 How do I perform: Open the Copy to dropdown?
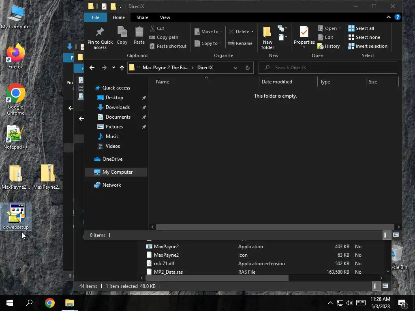click(x=207, y=43)
